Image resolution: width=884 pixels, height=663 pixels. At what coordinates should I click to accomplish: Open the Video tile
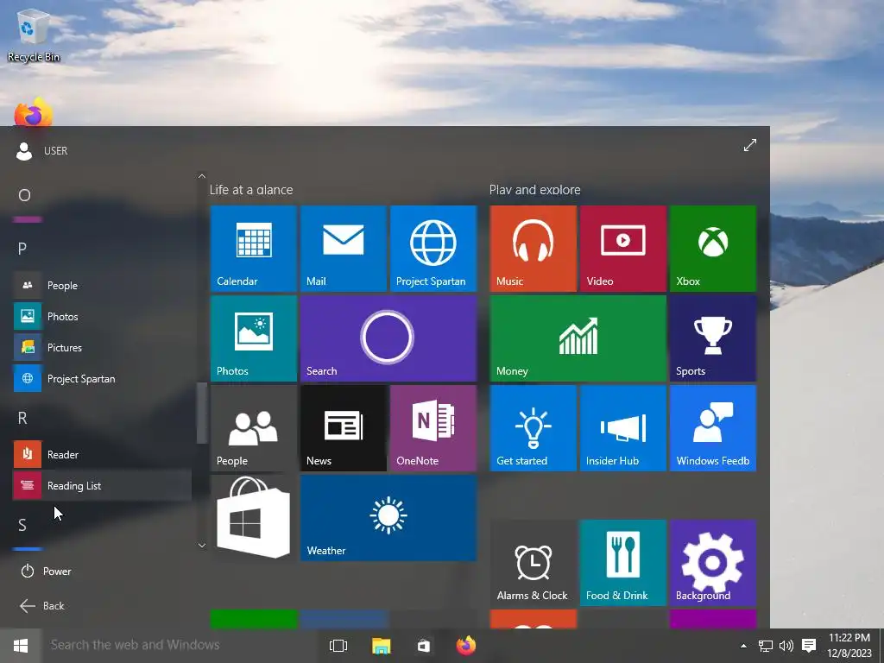[x=623, y=249]
